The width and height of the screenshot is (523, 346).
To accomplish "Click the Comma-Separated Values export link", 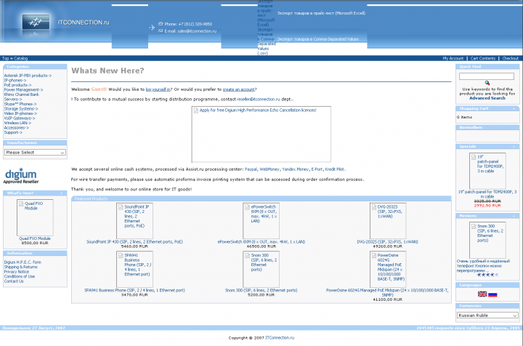I will coord(318,39).
